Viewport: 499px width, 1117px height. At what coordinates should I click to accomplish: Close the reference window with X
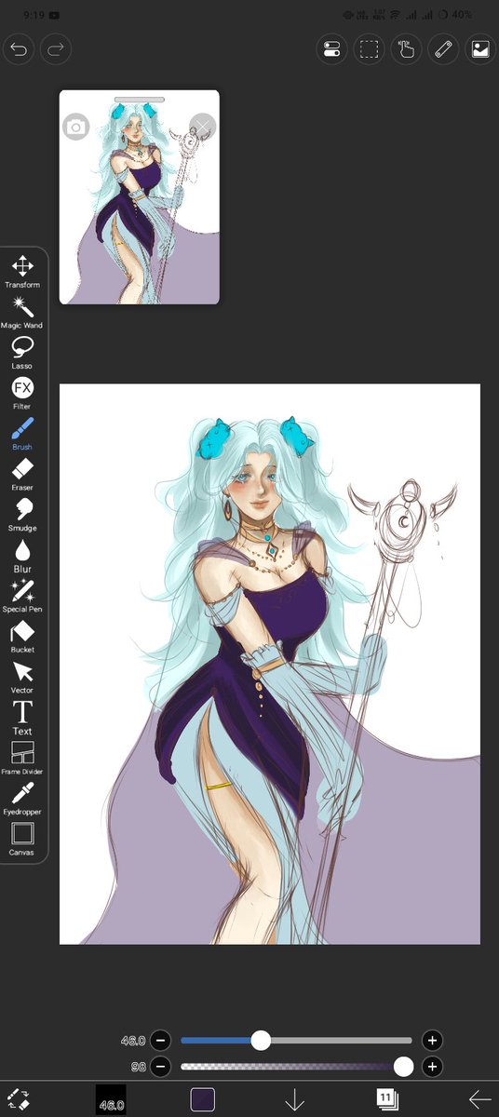pos(203,127)
